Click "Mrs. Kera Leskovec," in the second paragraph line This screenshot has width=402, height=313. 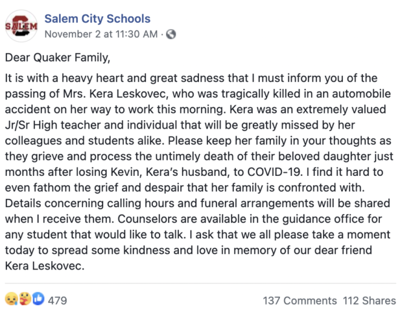point(115,94)
